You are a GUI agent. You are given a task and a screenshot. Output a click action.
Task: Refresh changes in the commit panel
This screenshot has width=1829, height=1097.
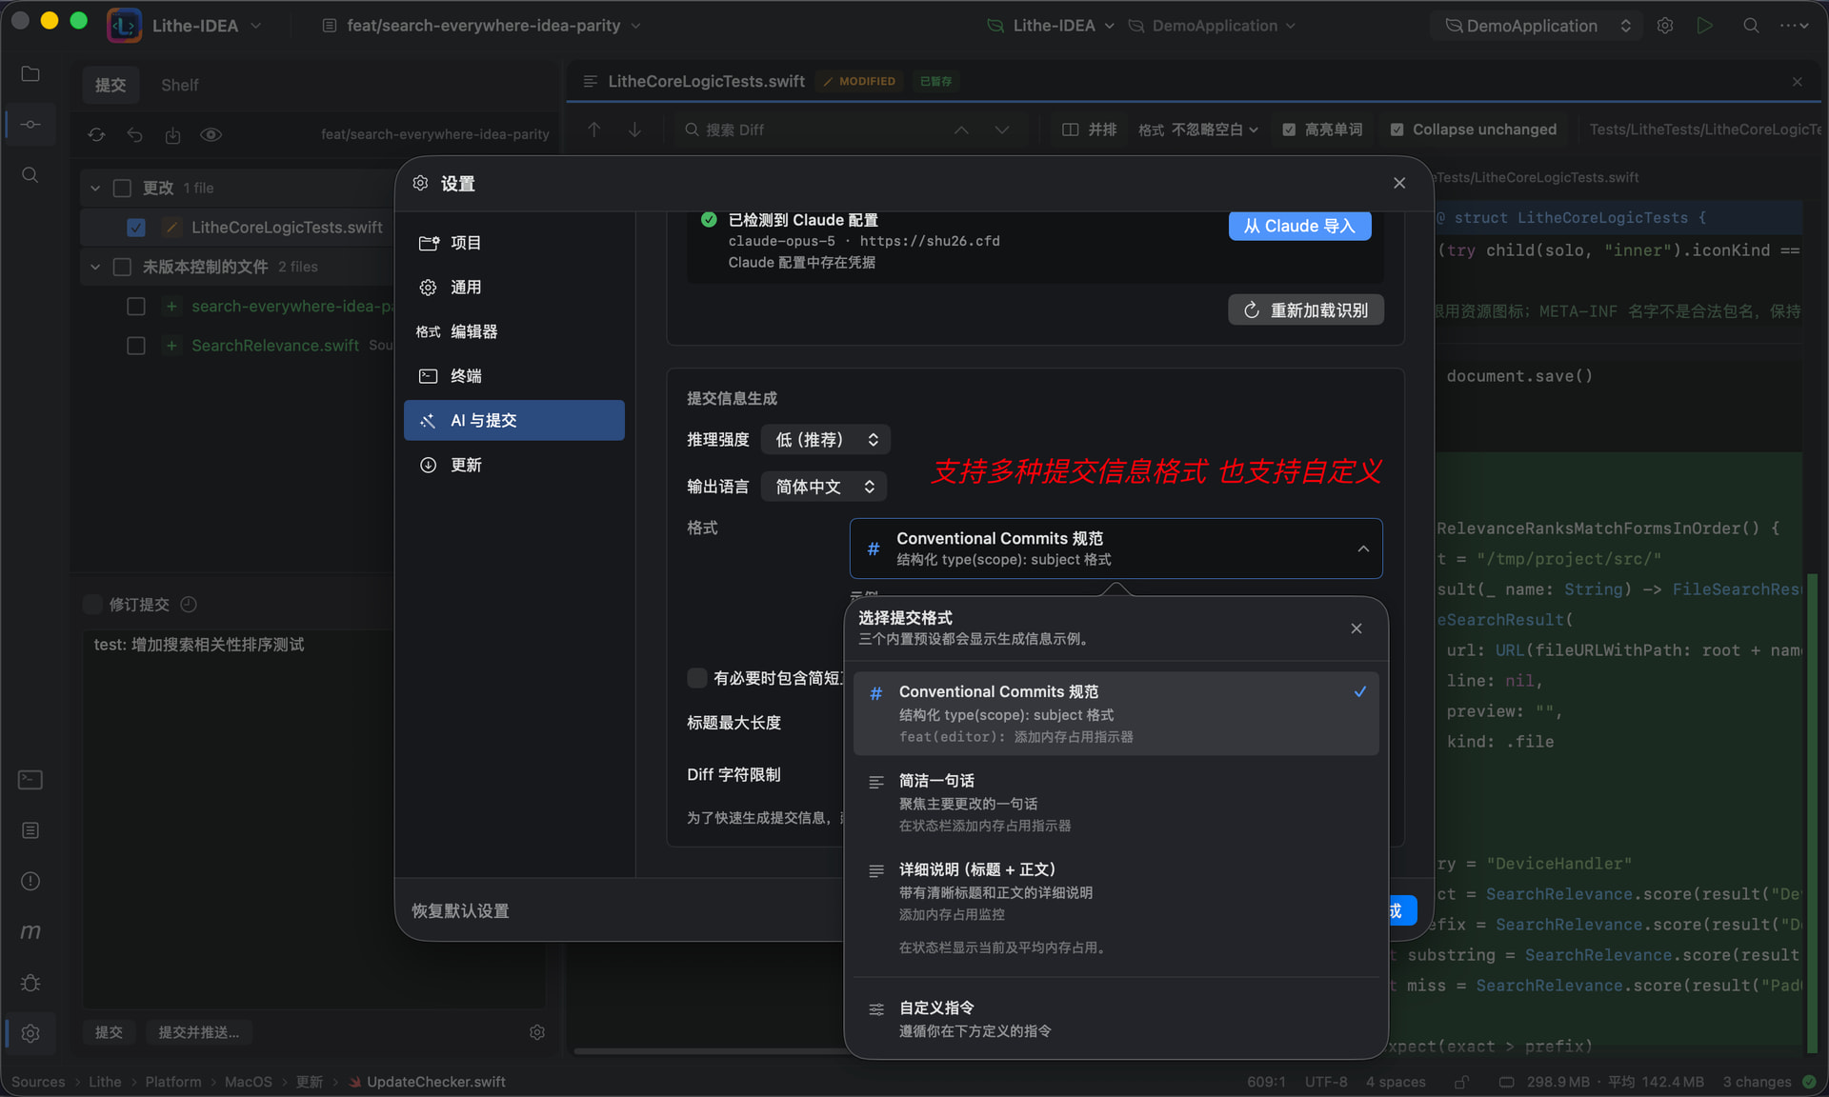point(97,134)
